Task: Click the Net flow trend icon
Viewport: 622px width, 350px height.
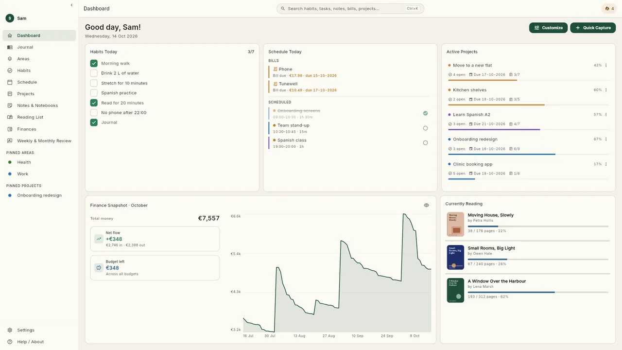Action: 99,239
